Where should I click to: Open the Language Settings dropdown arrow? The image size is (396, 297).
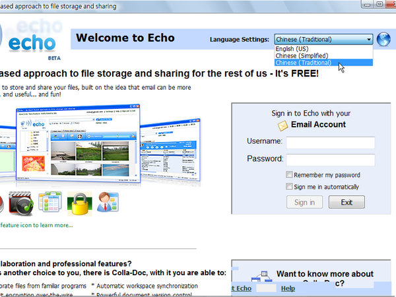pos(369,40)
